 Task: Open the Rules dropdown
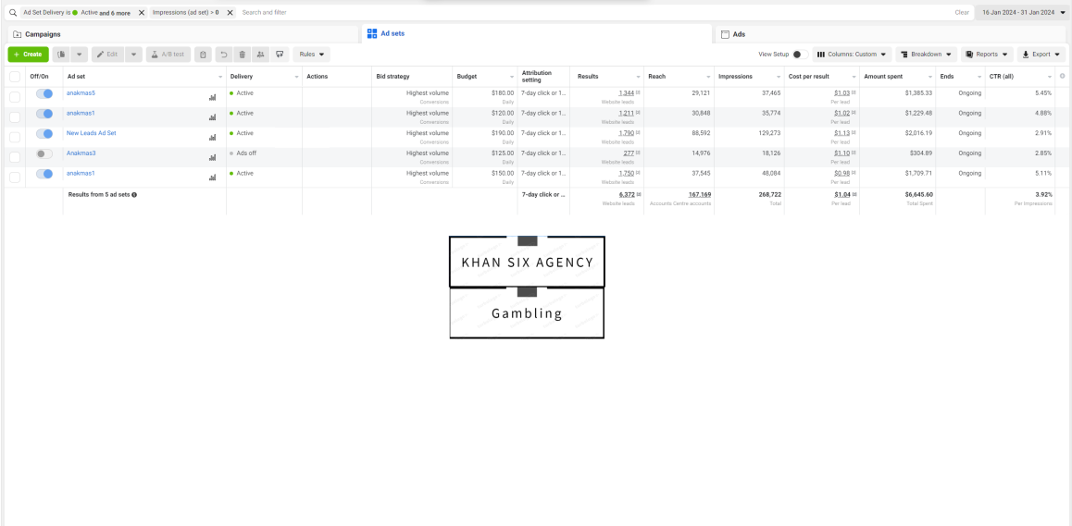[x=312, y=54]
